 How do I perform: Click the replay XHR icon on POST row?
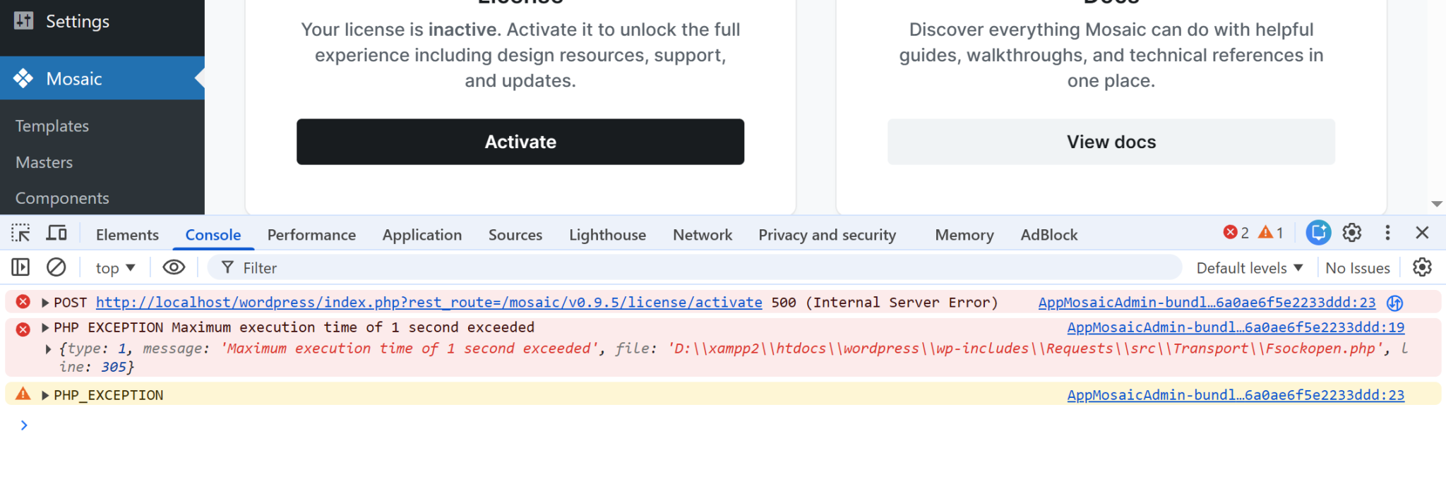[1394, 303]
